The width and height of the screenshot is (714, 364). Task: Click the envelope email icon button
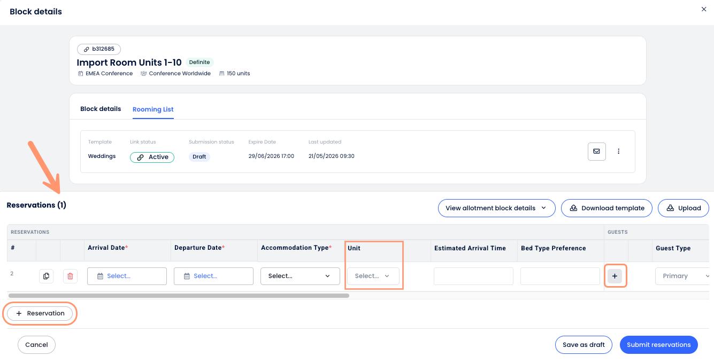(x=596, y=151)
